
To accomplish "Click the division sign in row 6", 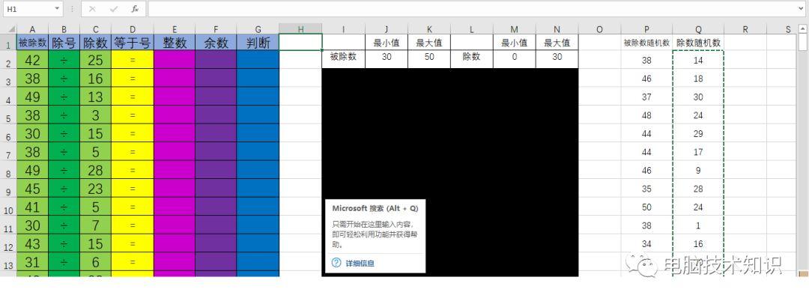I will [64, 134].
